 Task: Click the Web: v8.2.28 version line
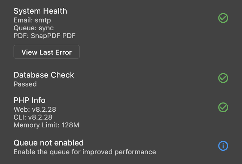[x=35, y=109]
